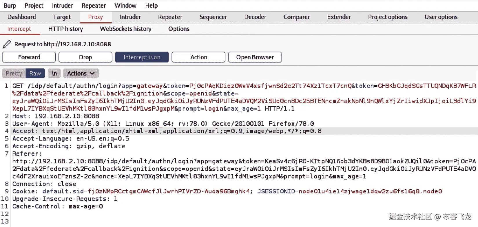Open the Project menu

(x=34, y=6)
